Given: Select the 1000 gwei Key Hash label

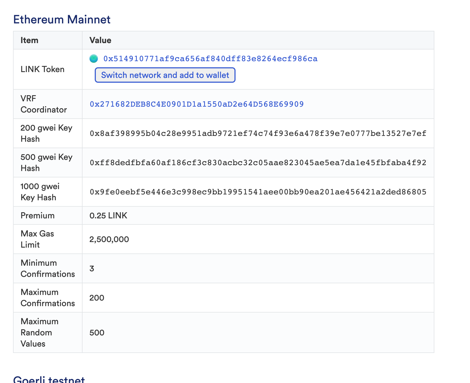Looking at the screenshot, I should coord(40,192).
